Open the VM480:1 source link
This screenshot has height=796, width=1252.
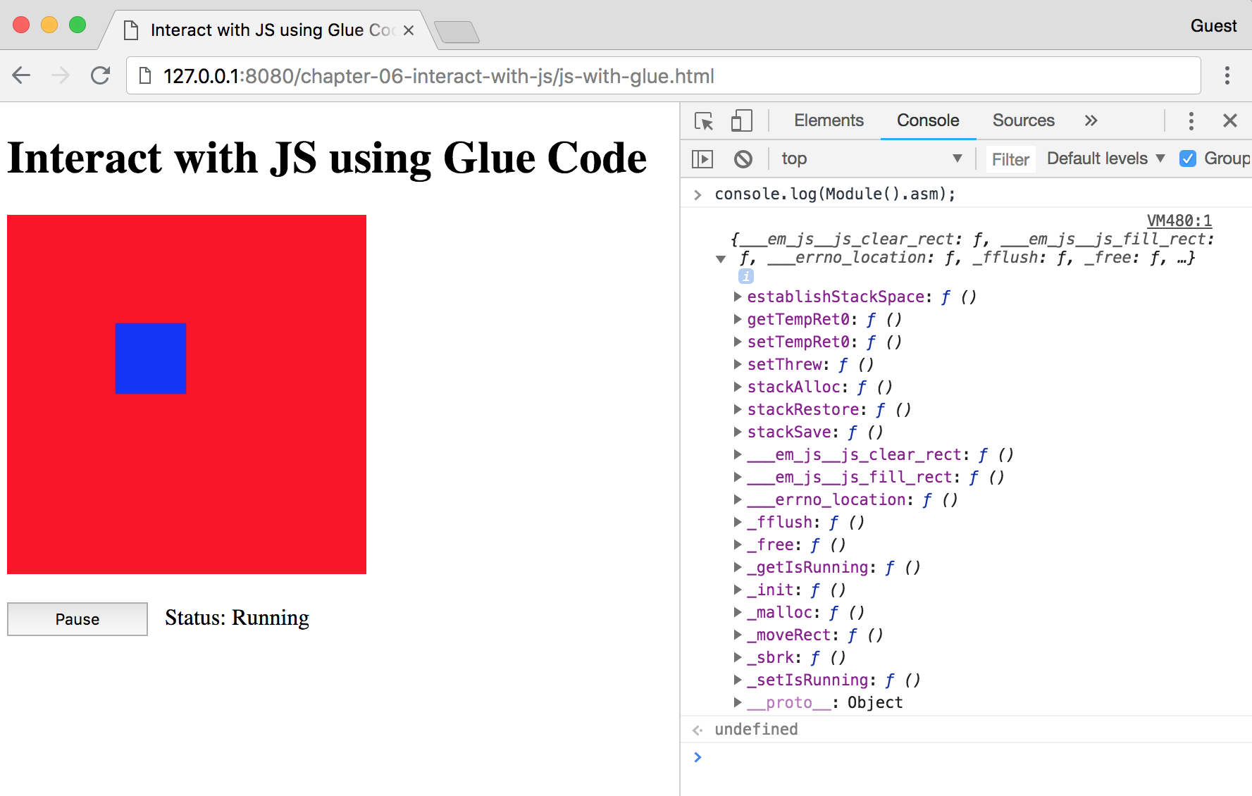click(x=1179, y=220)
